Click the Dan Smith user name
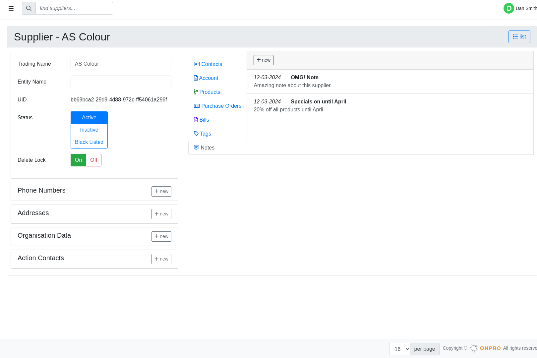Viewport: 537px width, 358px height. tap(526, 8)
